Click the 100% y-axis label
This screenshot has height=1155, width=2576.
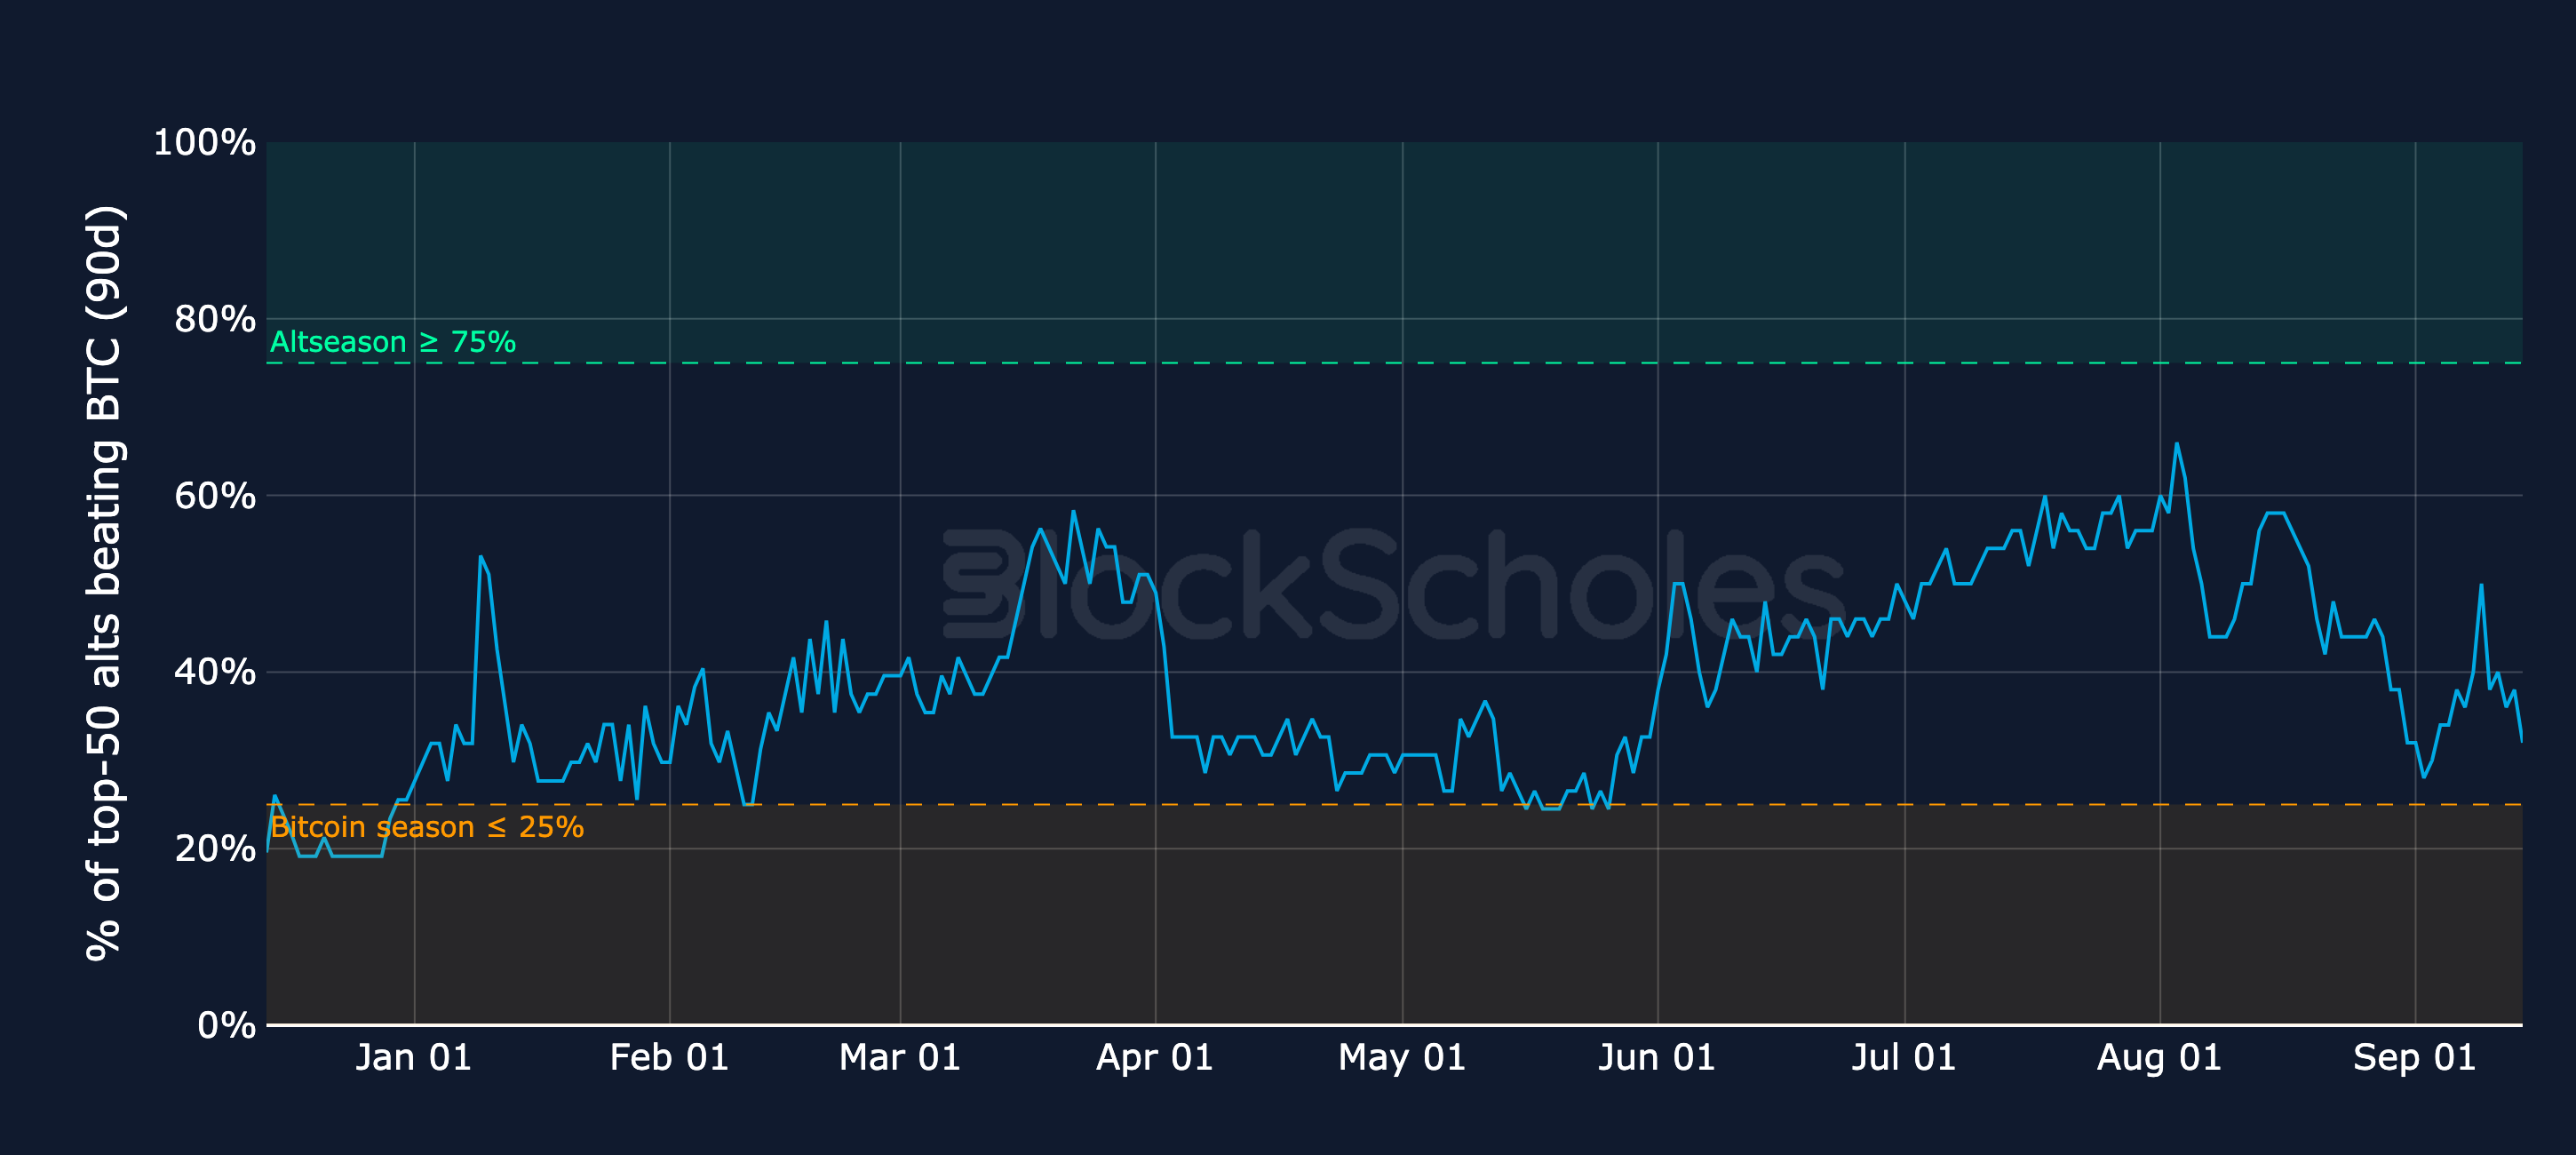(x=204, y=142)
